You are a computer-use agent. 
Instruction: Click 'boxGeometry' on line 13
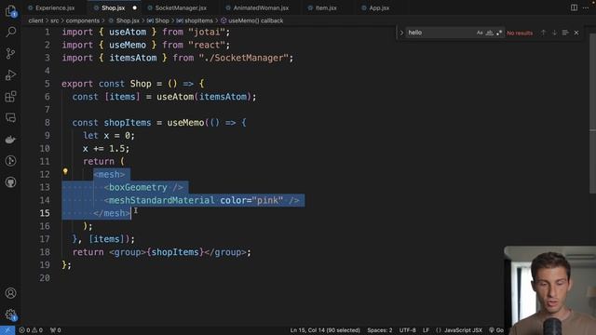(138, 187)
